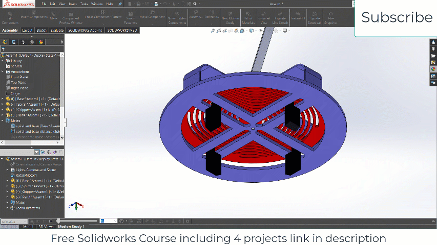Select the Motion Study 1 tab
This screenshot has width=437, height=245.
click(71, 227)
